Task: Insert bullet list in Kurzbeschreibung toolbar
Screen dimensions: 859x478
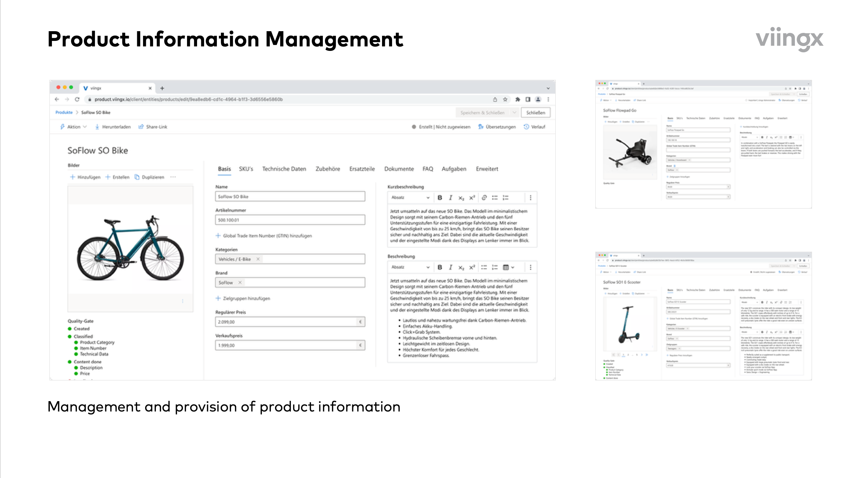Action: [x=495, y=198]
